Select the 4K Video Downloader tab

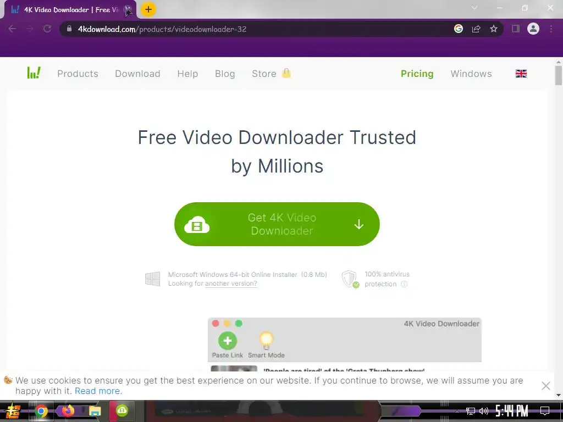click(x=70, y=10)
